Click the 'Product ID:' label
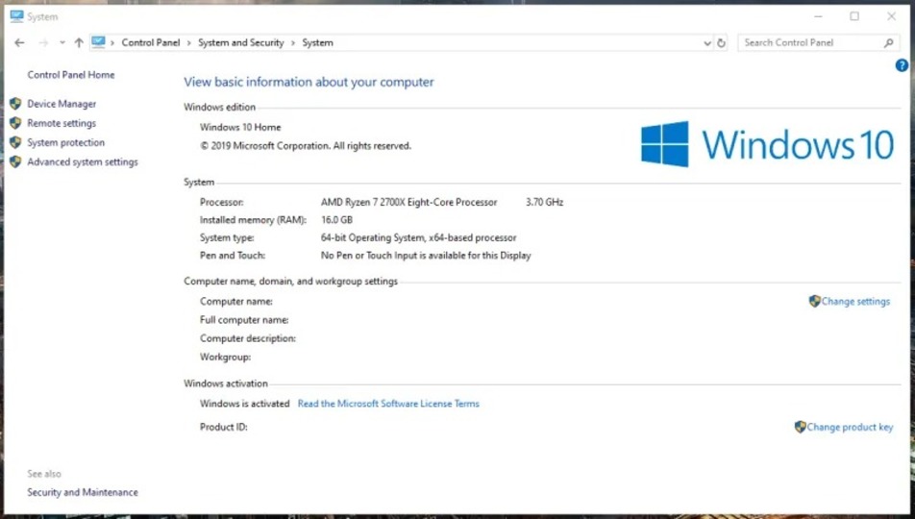Viewport: 915px width, 519px height. [224, 427]
